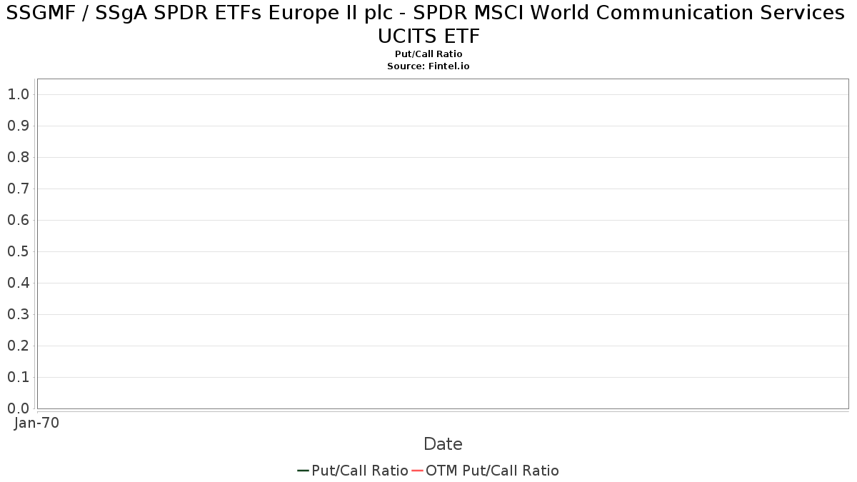Toggle the Put/Call Ratio legend series
The width and height of the screenshot is (857, 482).
359,471
